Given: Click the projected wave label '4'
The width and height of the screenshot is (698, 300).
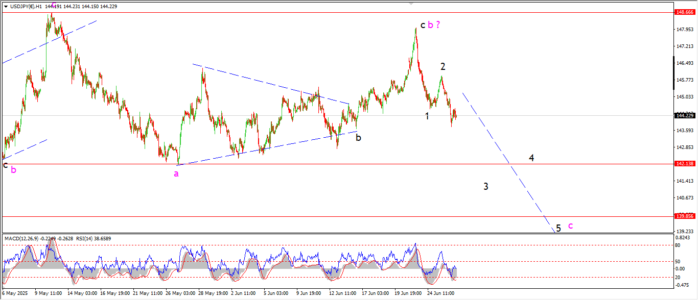Looking at the screenshot, I should coord(531,158).
